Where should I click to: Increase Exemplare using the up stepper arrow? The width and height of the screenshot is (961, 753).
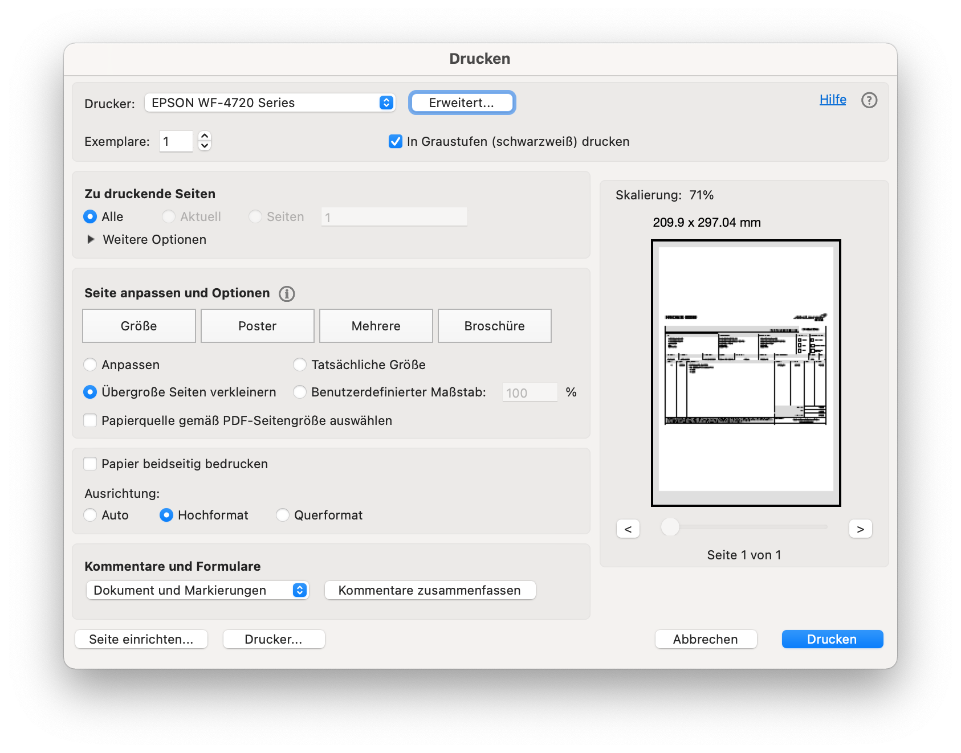pos(205,137)
